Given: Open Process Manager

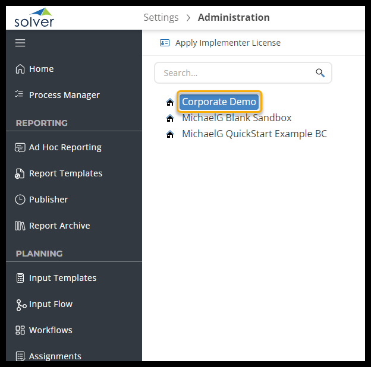Looking at the screenshot, I should [x=64, y=95].
